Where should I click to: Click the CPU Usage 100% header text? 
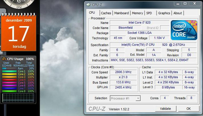[21, 59]
